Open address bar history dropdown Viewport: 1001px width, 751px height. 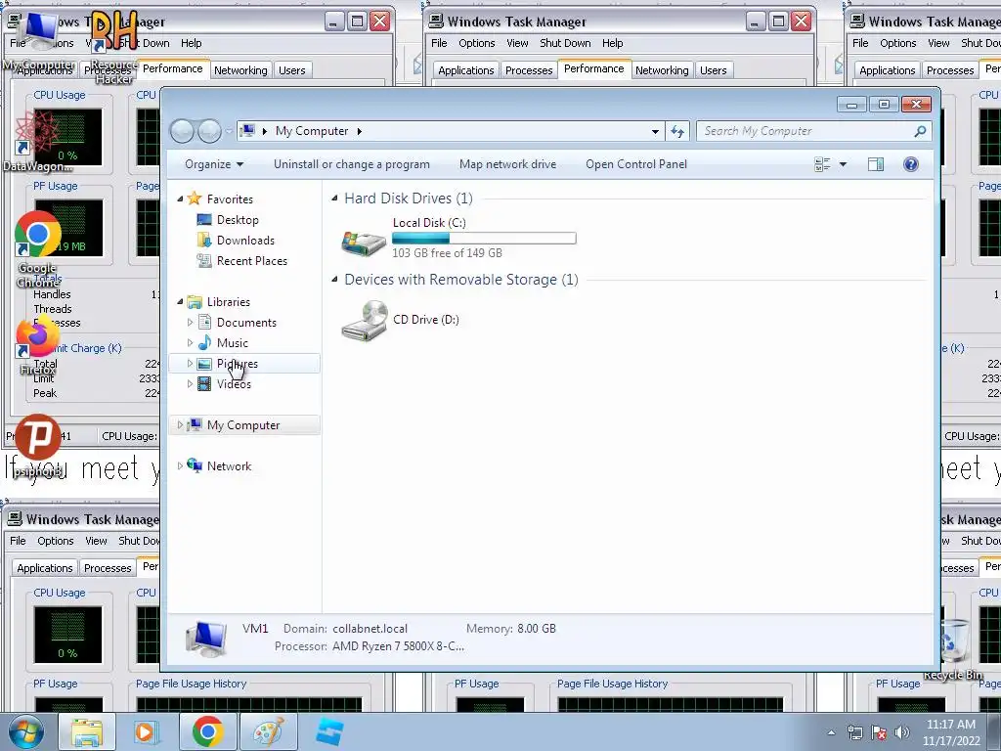(655, 132)
